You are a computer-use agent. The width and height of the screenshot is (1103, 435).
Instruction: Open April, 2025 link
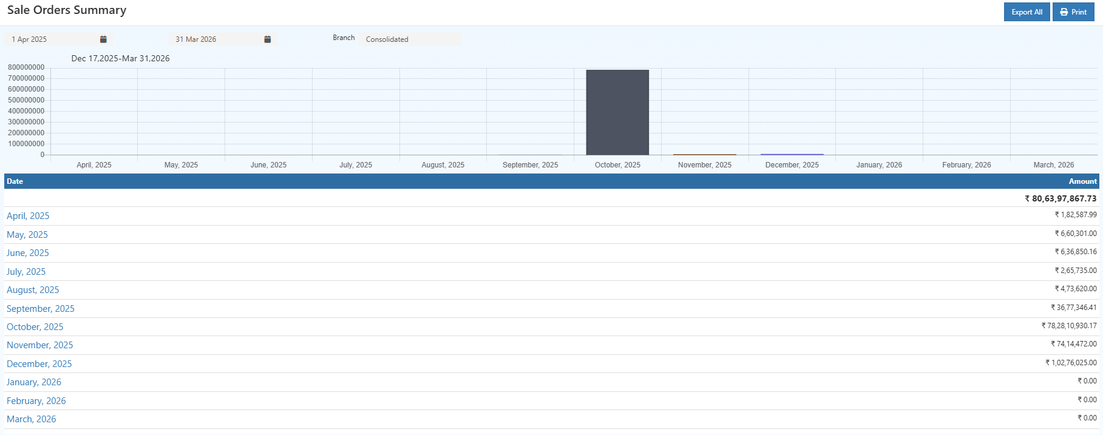[28, 216]
